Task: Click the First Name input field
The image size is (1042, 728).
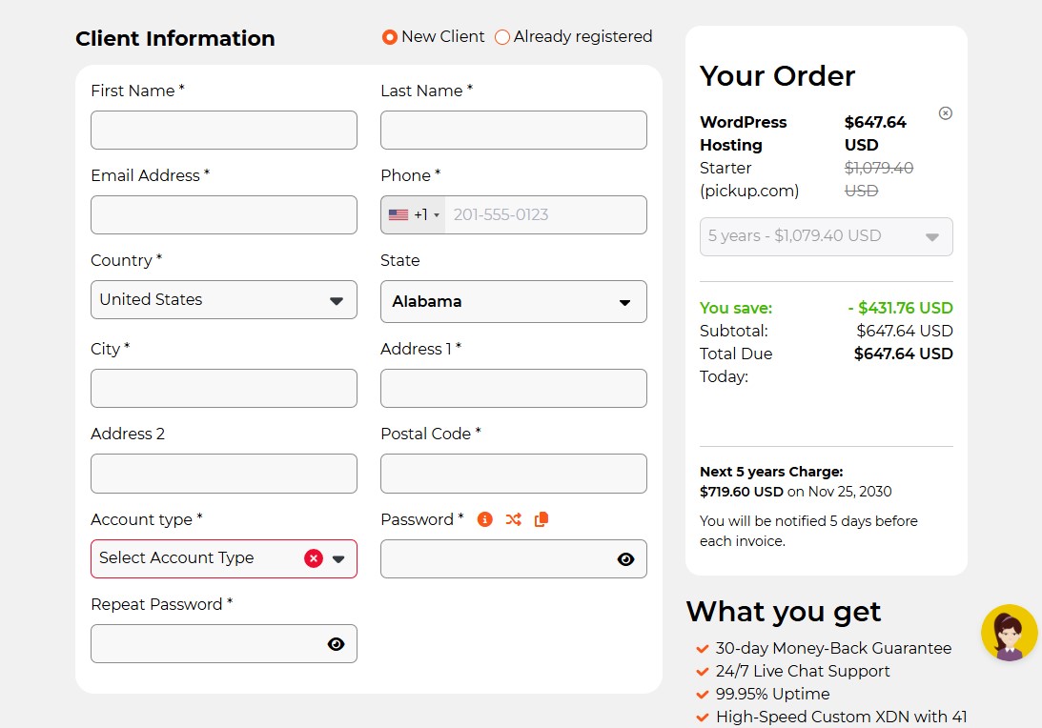Action: tap(224, 131)
